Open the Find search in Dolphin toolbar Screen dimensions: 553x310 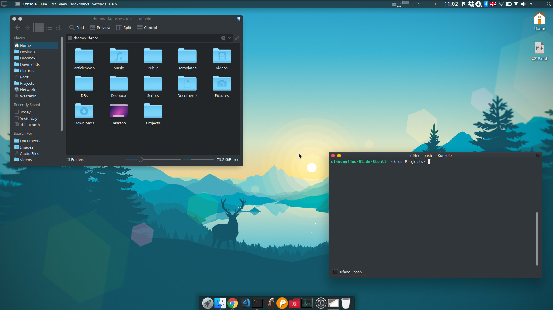[76, 28]
